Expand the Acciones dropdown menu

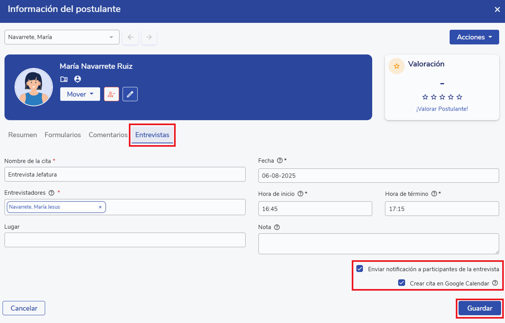point(474,37)
